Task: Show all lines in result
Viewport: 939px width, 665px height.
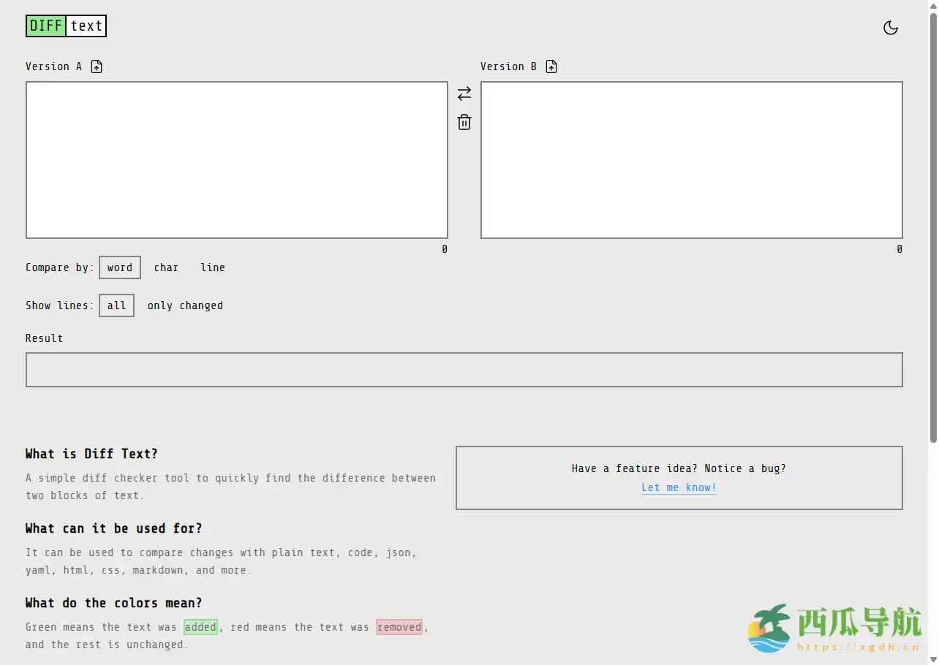Action: (116, 305)
